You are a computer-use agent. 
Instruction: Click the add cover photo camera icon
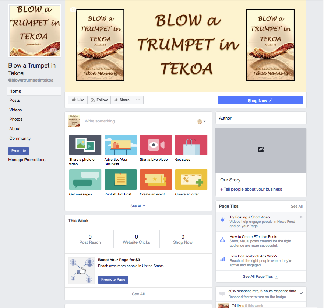click(x=73, y=9)
